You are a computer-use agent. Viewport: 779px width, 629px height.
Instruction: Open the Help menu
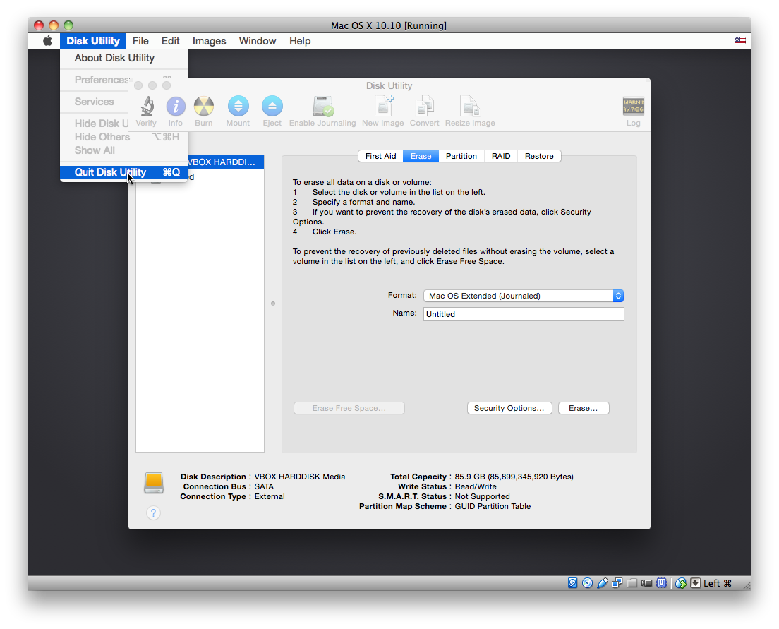(x=300, y=41)
